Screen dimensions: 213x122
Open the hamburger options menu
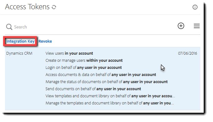[x=197, y=26]
